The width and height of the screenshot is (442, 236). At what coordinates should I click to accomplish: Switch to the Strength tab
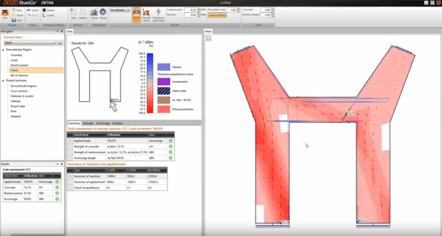tap(88, 123)
